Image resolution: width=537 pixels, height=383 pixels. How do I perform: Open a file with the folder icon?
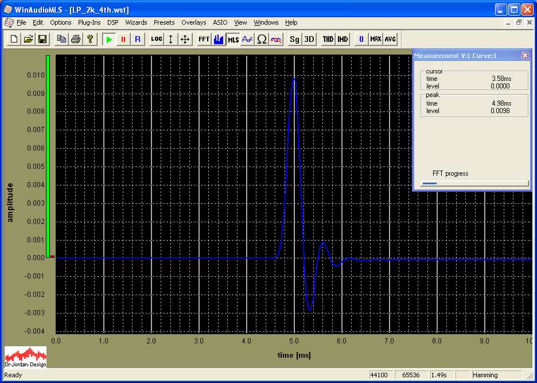click(x=28, y=39)
